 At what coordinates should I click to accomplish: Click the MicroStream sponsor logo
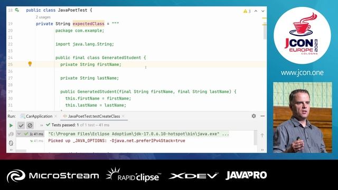coord(53,176)
